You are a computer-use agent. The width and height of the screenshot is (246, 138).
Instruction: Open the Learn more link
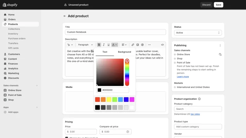click(x=183, y=77)
